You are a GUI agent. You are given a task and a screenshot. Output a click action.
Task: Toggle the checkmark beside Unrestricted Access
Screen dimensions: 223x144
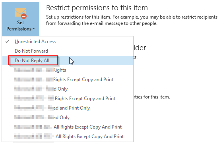click(x=7, y=42)
